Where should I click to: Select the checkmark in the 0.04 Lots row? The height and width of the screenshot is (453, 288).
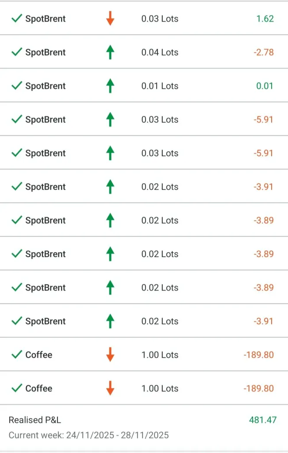pyautogui.click(x=17, y=52)
